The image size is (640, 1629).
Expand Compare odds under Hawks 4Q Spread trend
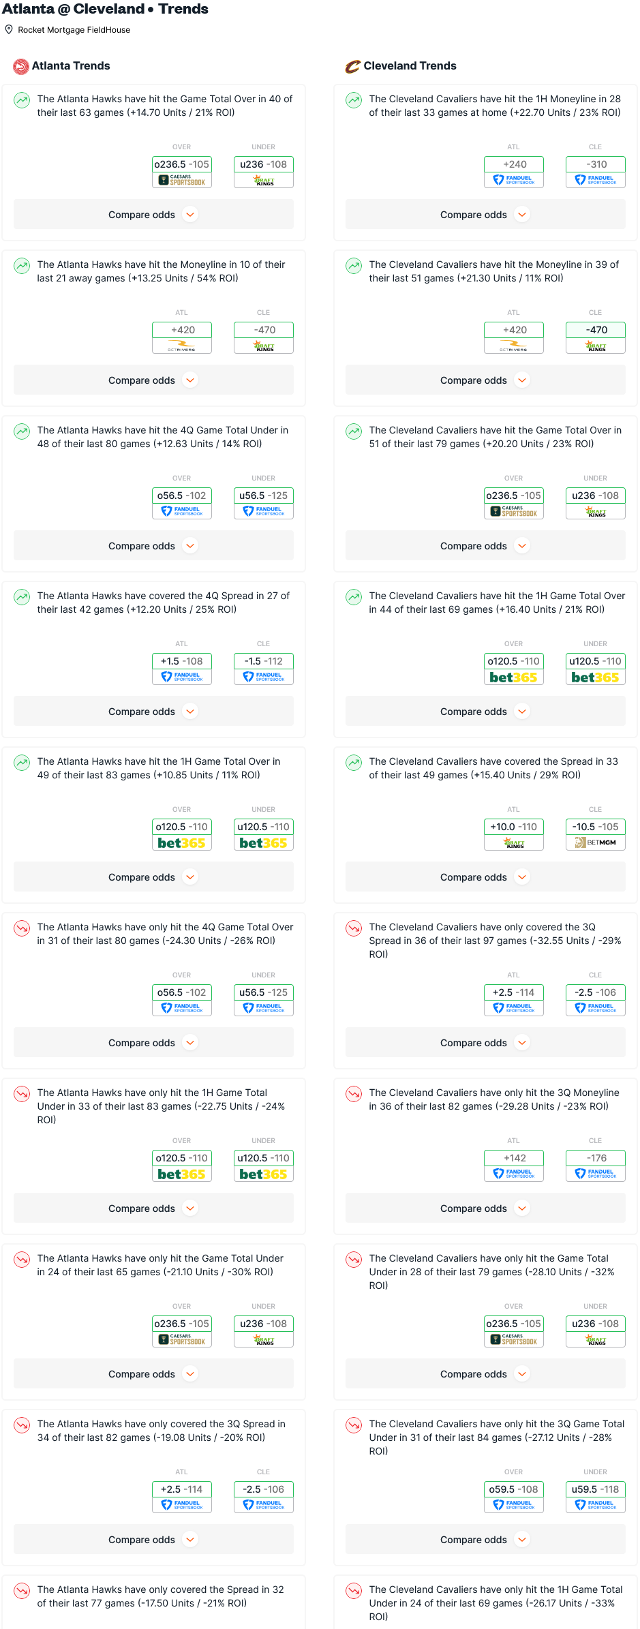click(x=153, y=712)
